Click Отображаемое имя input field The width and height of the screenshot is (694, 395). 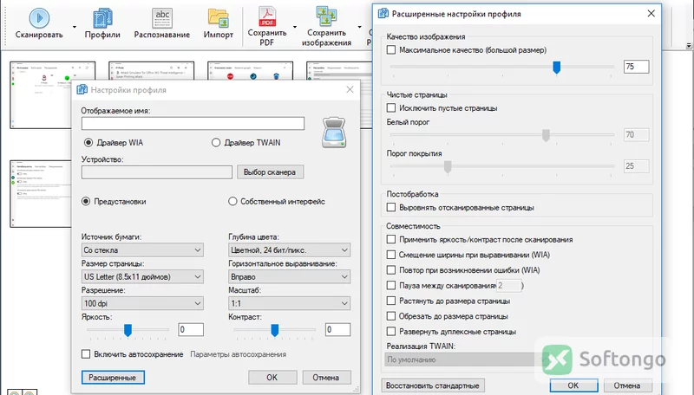193,124
